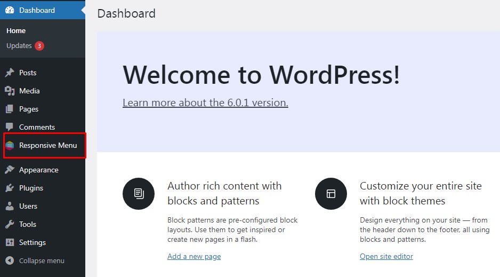
Task: Click the Comments speech bubble icon
Action: click(x=10, y=128)
